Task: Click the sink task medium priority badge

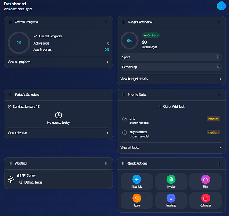Action: (x=214, y=119)
